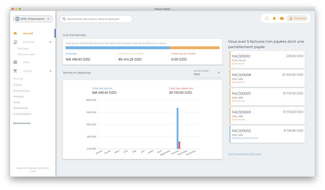
Task: Click Déconnexion to log out
Action: pos(22,123)
